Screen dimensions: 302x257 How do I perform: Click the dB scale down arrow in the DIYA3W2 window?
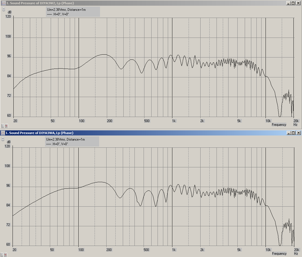point(4,11)
